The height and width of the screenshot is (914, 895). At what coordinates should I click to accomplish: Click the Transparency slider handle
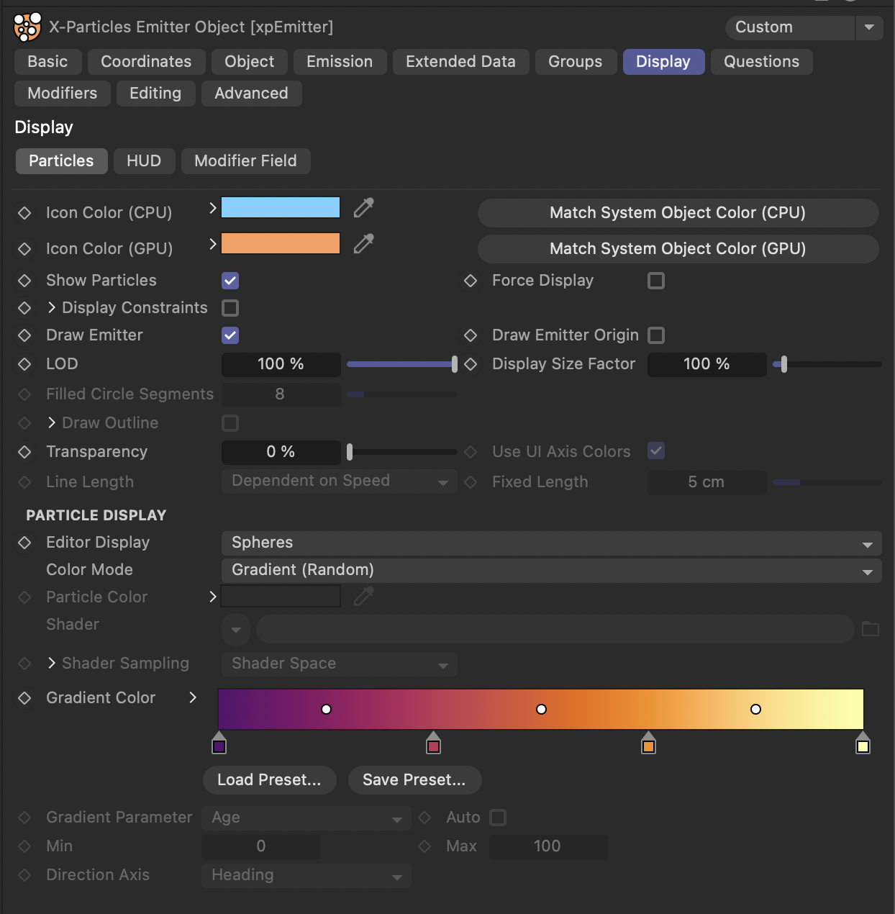click(x=350, y=452)
